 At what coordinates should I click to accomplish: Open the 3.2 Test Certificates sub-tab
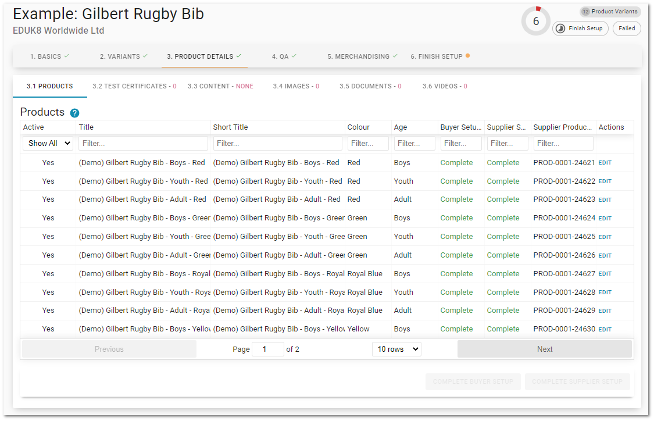(134, 87)
